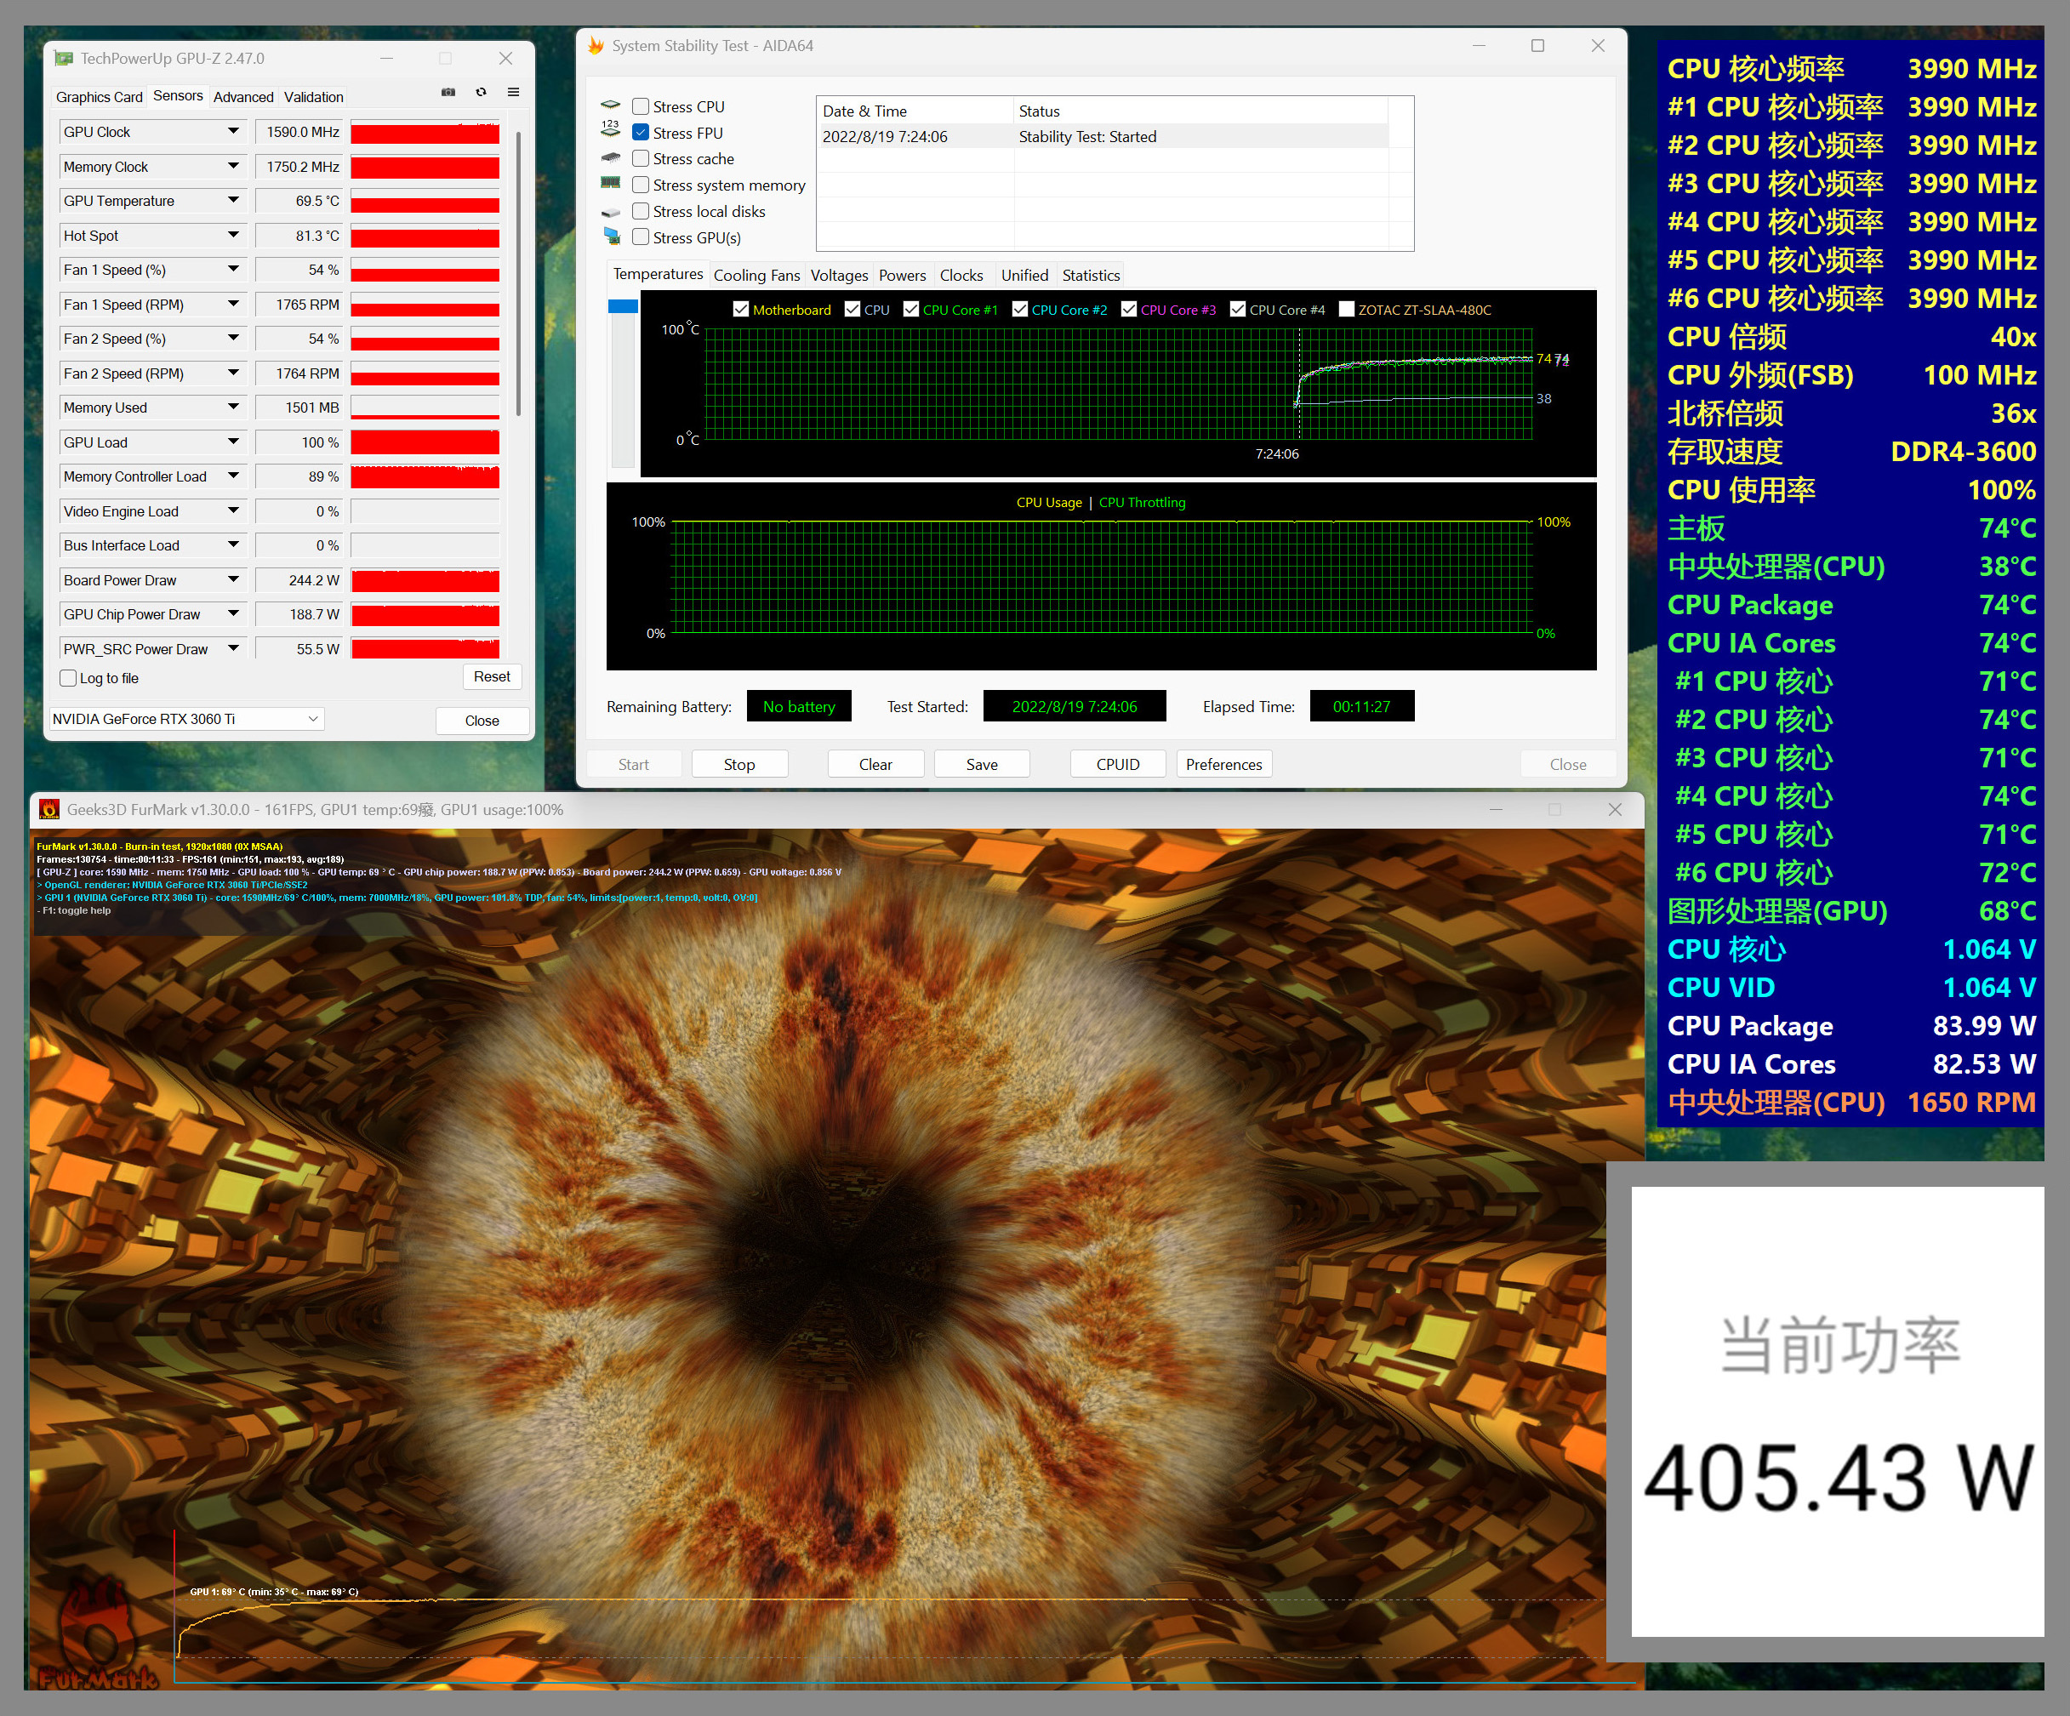
Task: Open the Graphics Card tab
Action: [x=99, y=97]
